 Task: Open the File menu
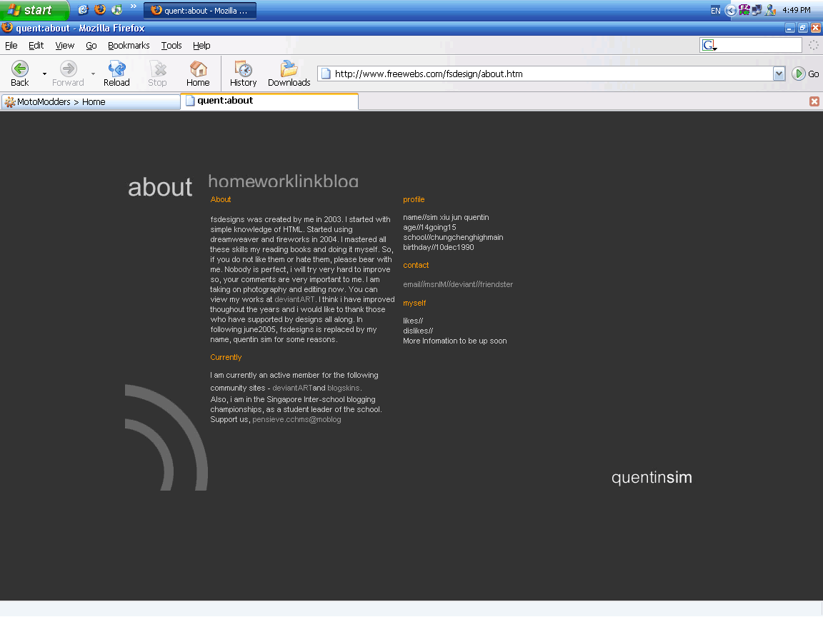(x=11, y=46)
